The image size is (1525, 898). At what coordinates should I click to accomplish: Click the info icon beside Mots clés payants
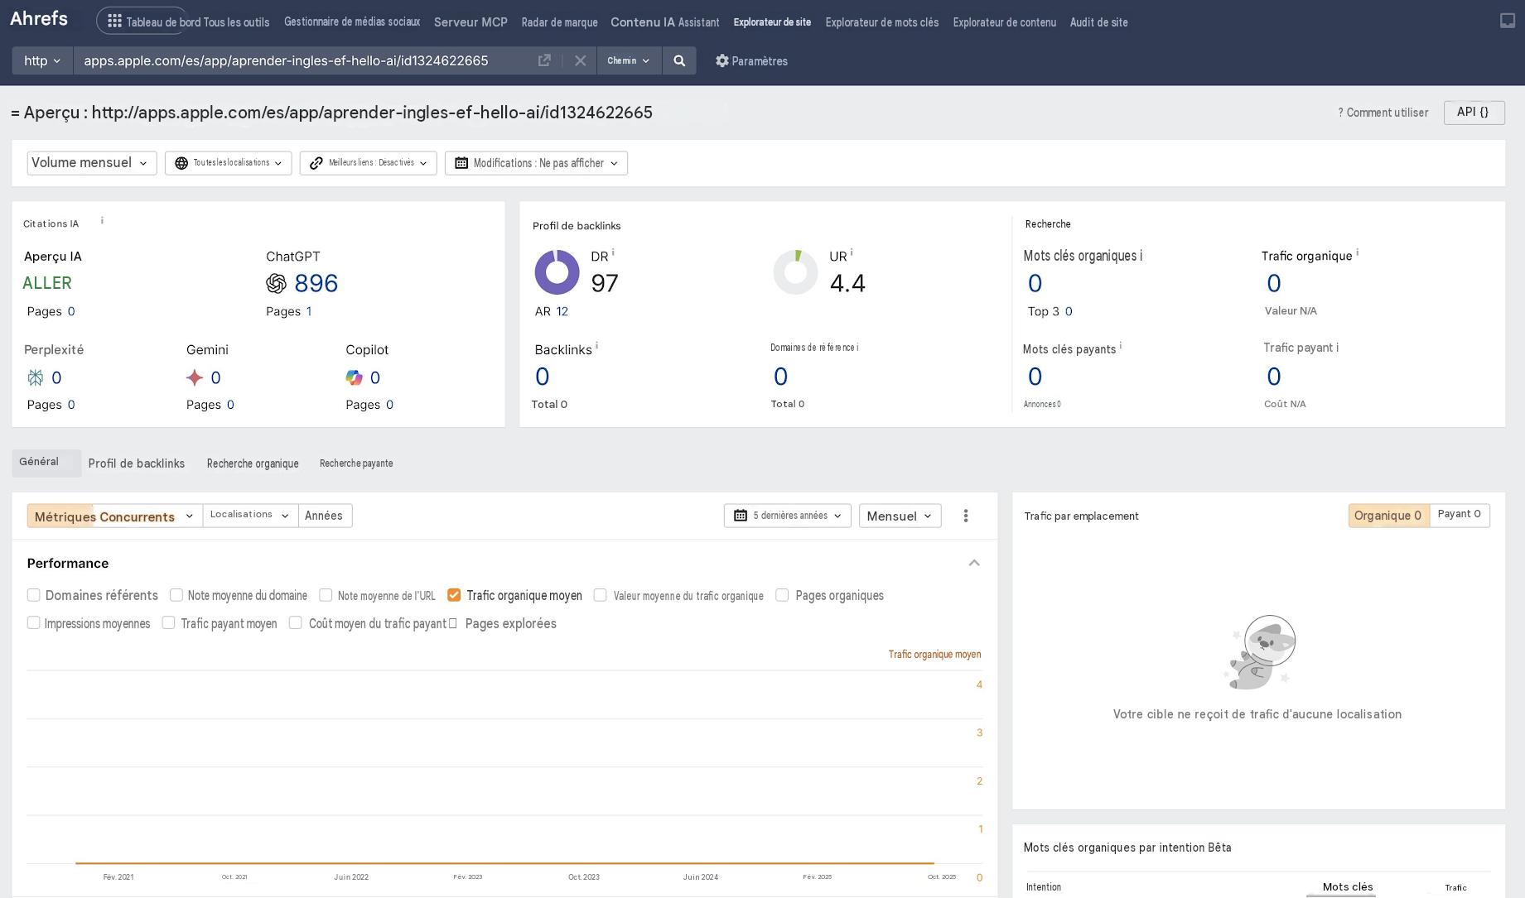pos(1121,346)
